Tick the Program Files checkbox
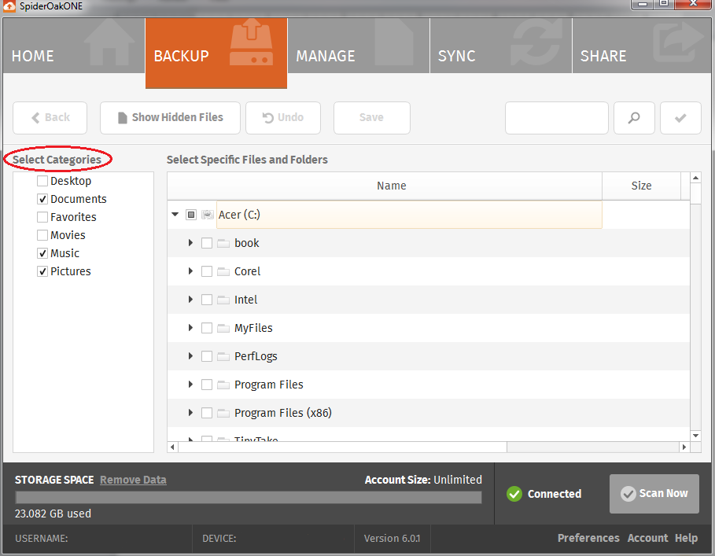715x556 pixels. click(207, 385)
